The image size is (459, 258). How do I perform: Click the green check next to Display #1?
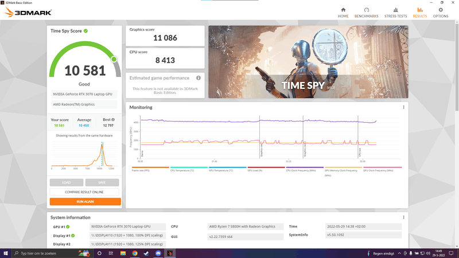pos(73,236)
